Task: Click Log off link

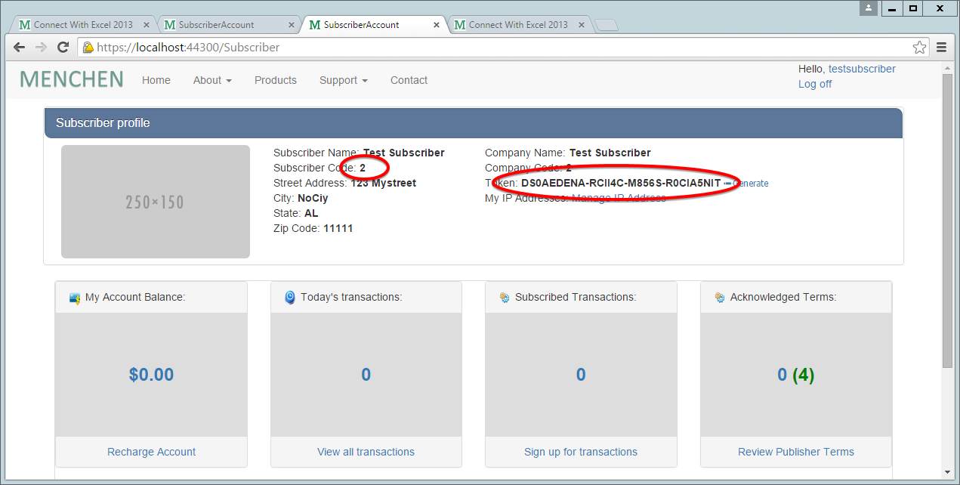Action: [815, 84]
